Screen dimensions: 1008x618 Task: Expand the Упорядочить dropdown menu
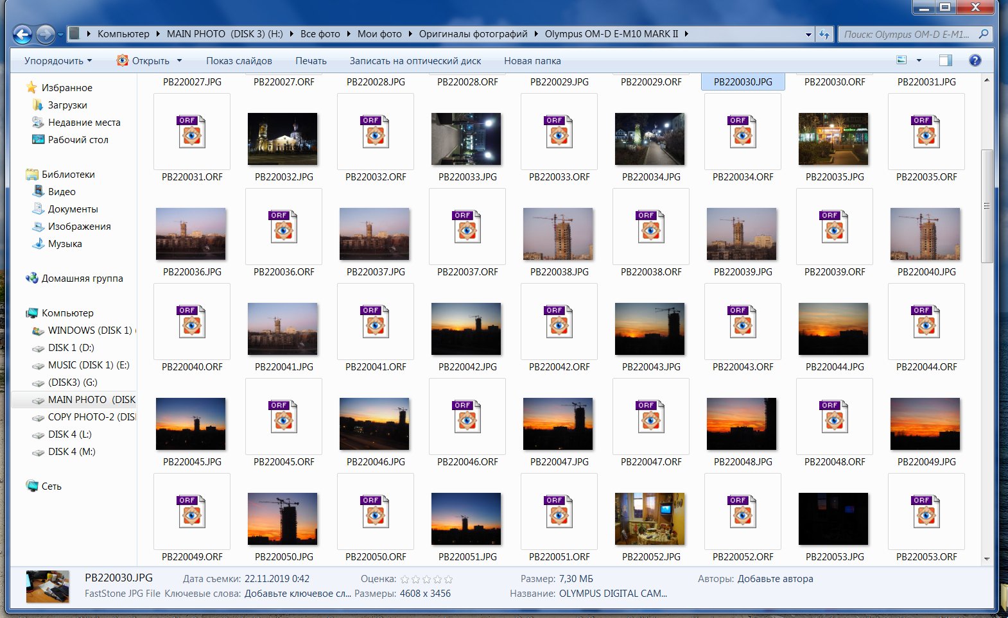pos(58,61)
